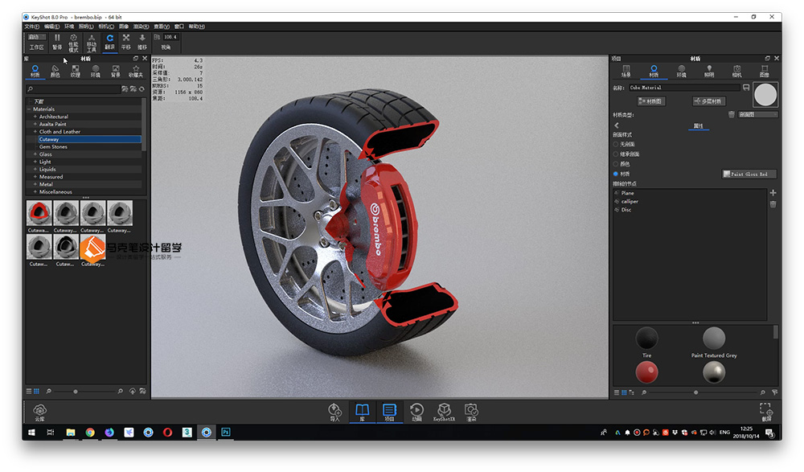Viewport: 804px width, 472px height.
Task: Open project Image tab
Action: pyautogui.click(x=765, y=72)
